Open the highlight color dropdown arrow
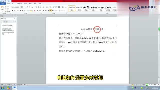Viewport: 160px width, 90px height. pyautogui.click(x=33, y=10)
